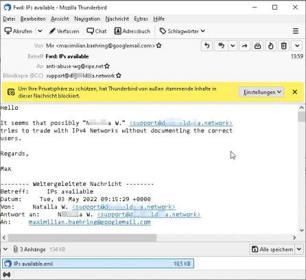Archive this message with the archive icon
This screenshot has width=306, height=280.
[x=257, y=46]
